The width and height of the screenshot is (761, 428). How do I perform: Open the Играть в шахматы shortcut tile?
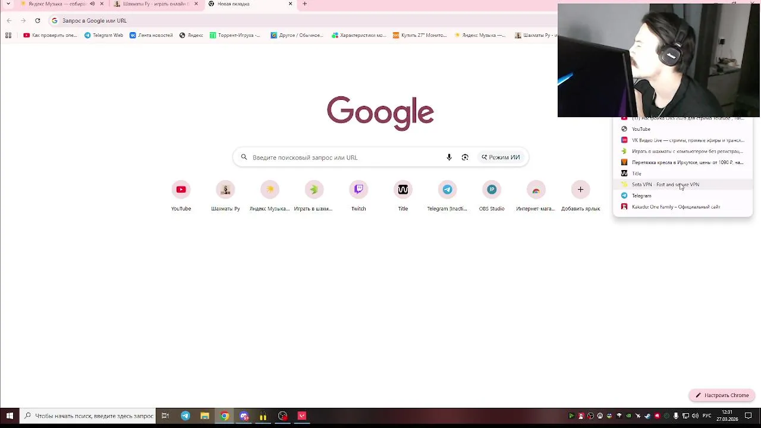(x=314, y=196)
